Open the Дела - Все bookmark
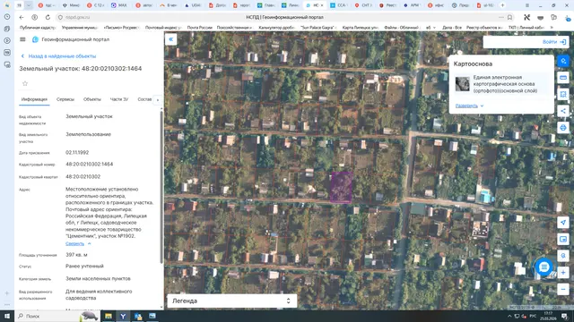This screenshot has width=574, height=322. (x=452, y=28)
